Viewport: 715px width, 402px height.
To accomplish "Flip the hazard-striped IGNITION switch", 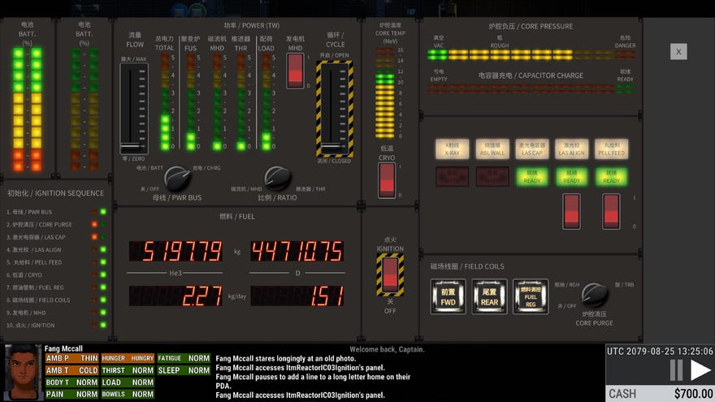I will (x=390, y=274).
